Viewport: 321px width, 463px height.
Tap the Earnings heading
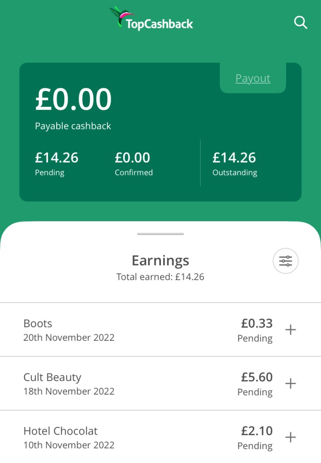click(160, 260)
